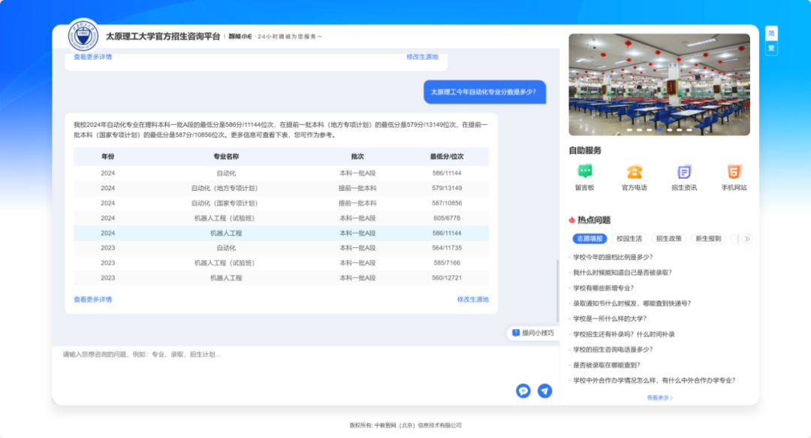Expand 查看更多 under hot questions list
The image size is (811, 438).
click(659, 397)
